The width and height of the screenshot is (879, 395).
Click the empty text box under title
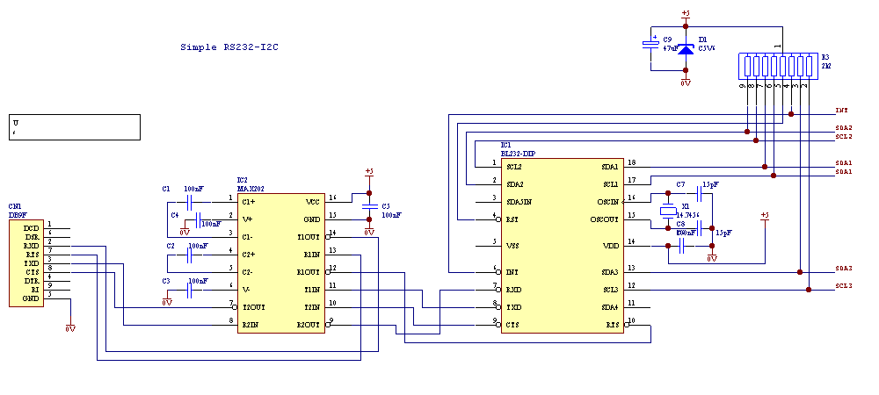point(76,126)
